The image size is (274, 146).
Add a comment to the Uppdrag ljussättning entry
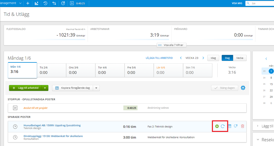(x=236, y=126)
